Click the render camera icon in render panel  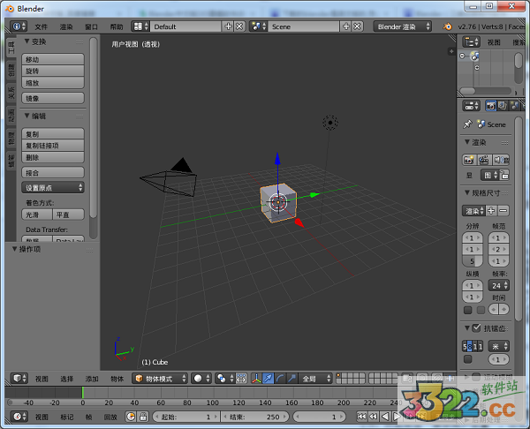(x=470, y=160)
